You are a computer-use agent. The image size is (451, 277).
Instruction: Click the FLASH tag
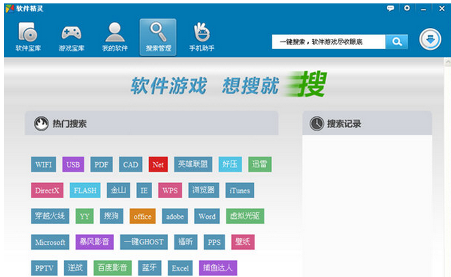point(85,191)
